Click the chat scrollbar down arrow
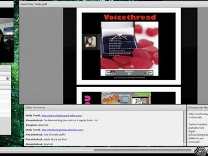The image size is (208, 156). tap(185, 144)
